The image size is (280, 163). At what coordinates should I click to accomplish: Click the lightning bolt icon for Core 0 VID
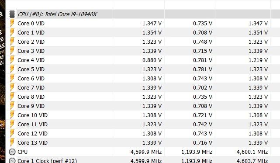tap(12, 23)
